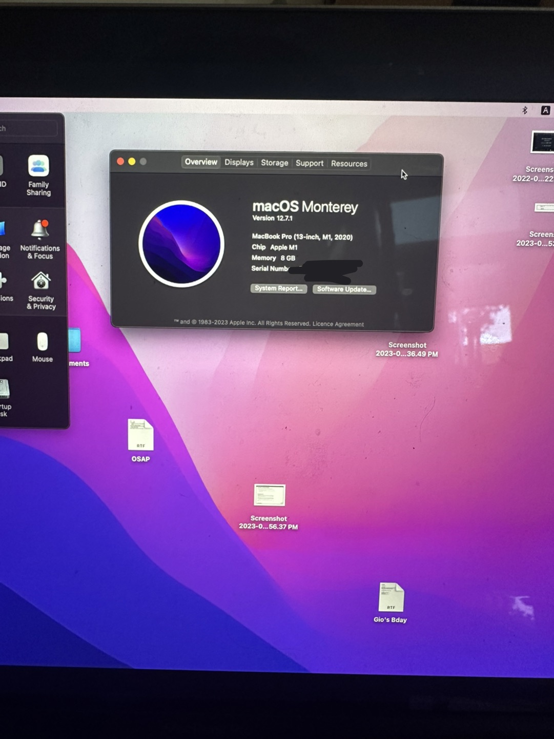Open Security & Privacy pane
554x739 pixels.
pos(41,291)
